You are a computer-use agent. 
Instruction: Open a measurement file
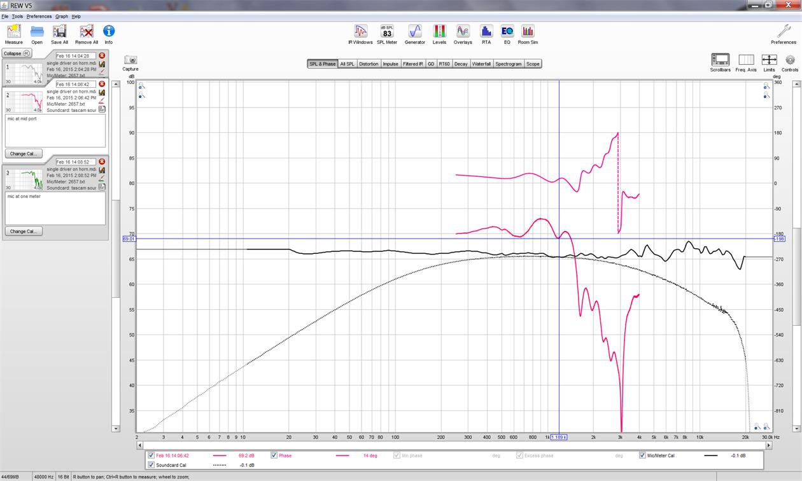37,34
